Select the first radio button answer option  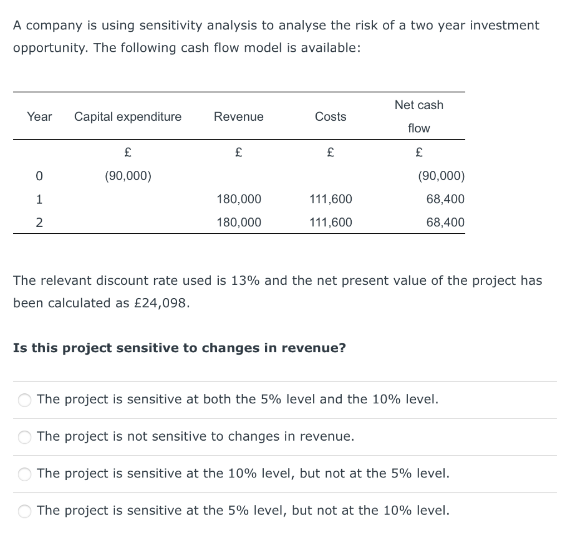[24, 400]
